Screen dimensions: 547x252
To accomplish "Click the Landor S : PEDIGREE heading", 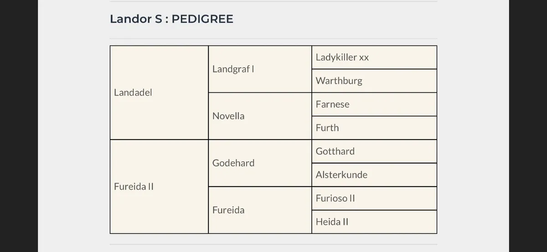I will [171, 19].
